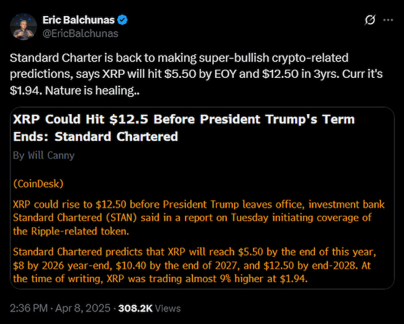Click the blue verified checkmark badge
Viewport: 404px width, 324px height.
pos(122,20)
